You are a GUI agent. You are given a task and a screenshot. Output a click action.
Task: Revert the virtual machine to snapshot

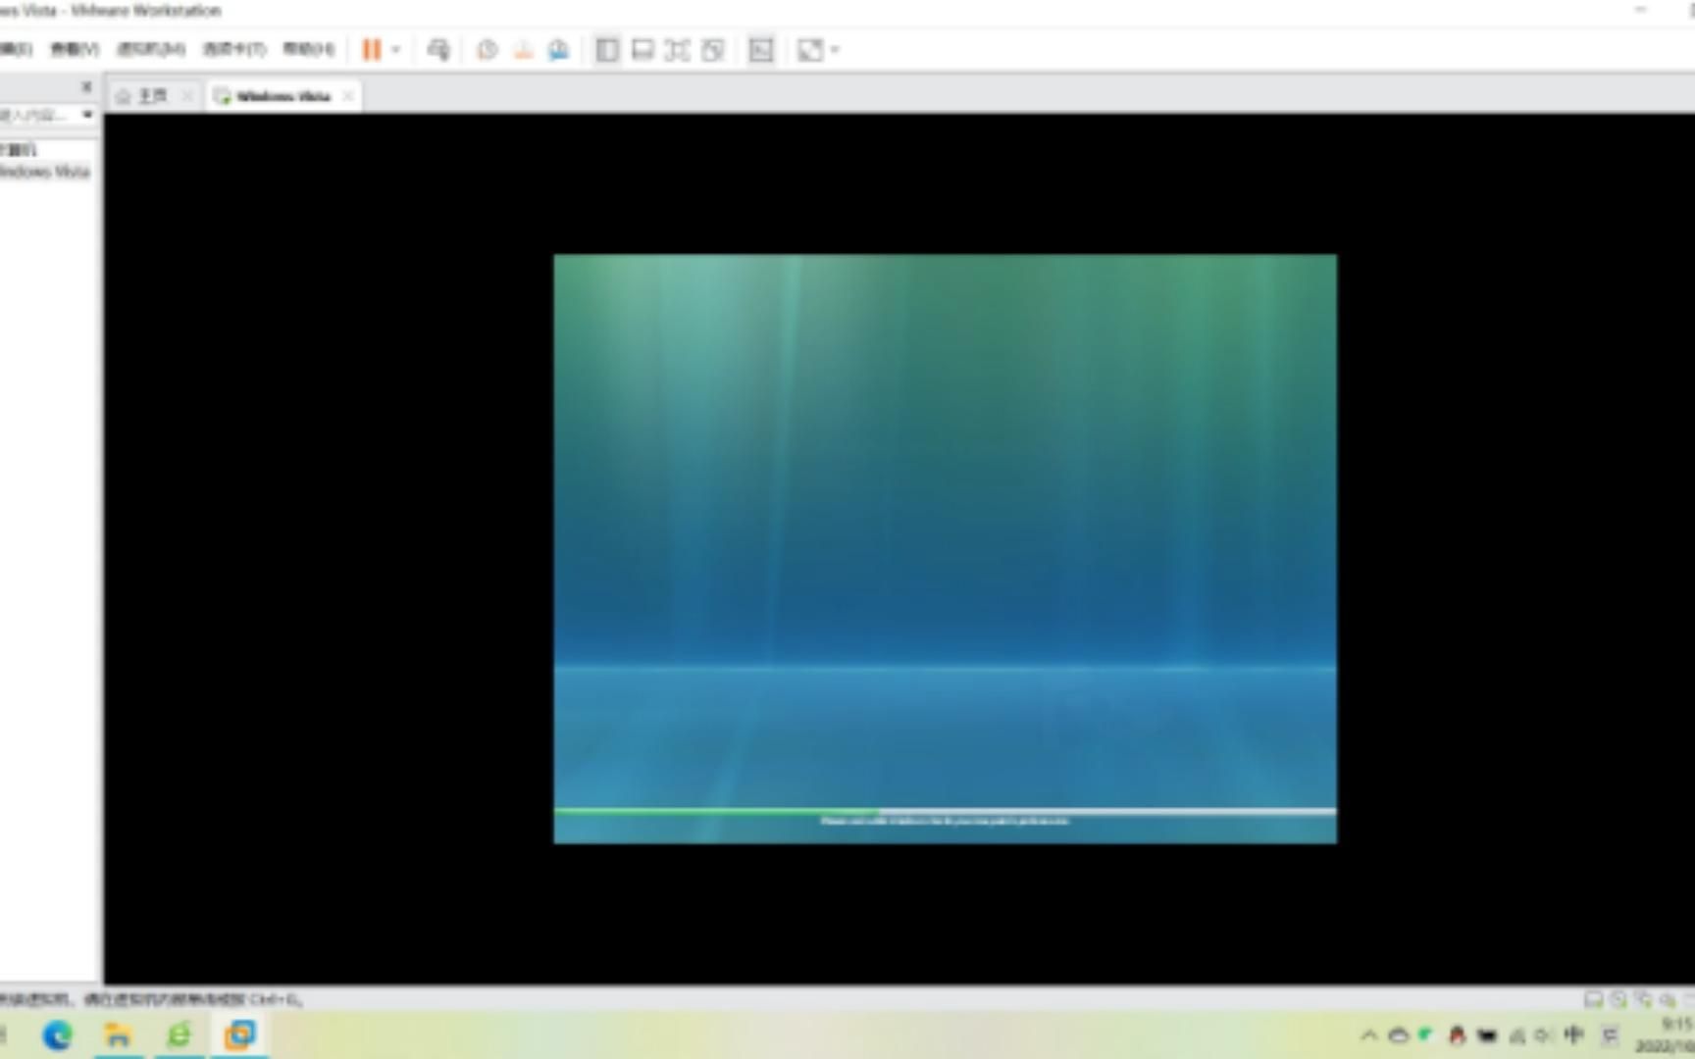pos(523,49)
